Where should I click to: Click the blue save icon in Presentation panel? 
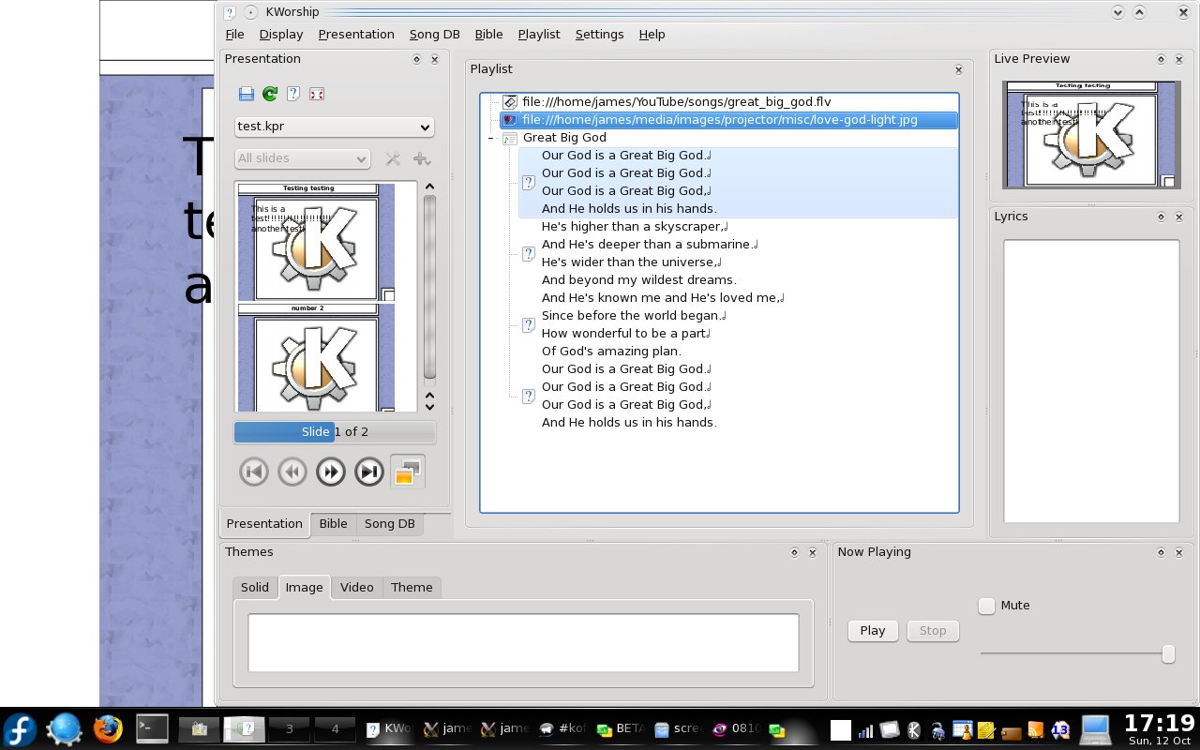[247, 94]
